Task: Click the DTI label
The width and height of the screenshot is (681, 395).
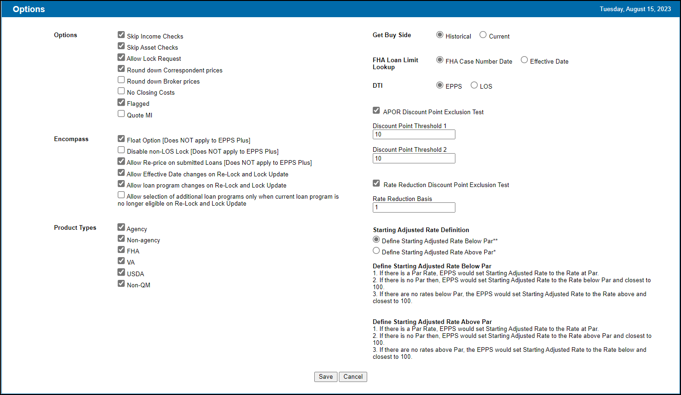Action: 378,86
